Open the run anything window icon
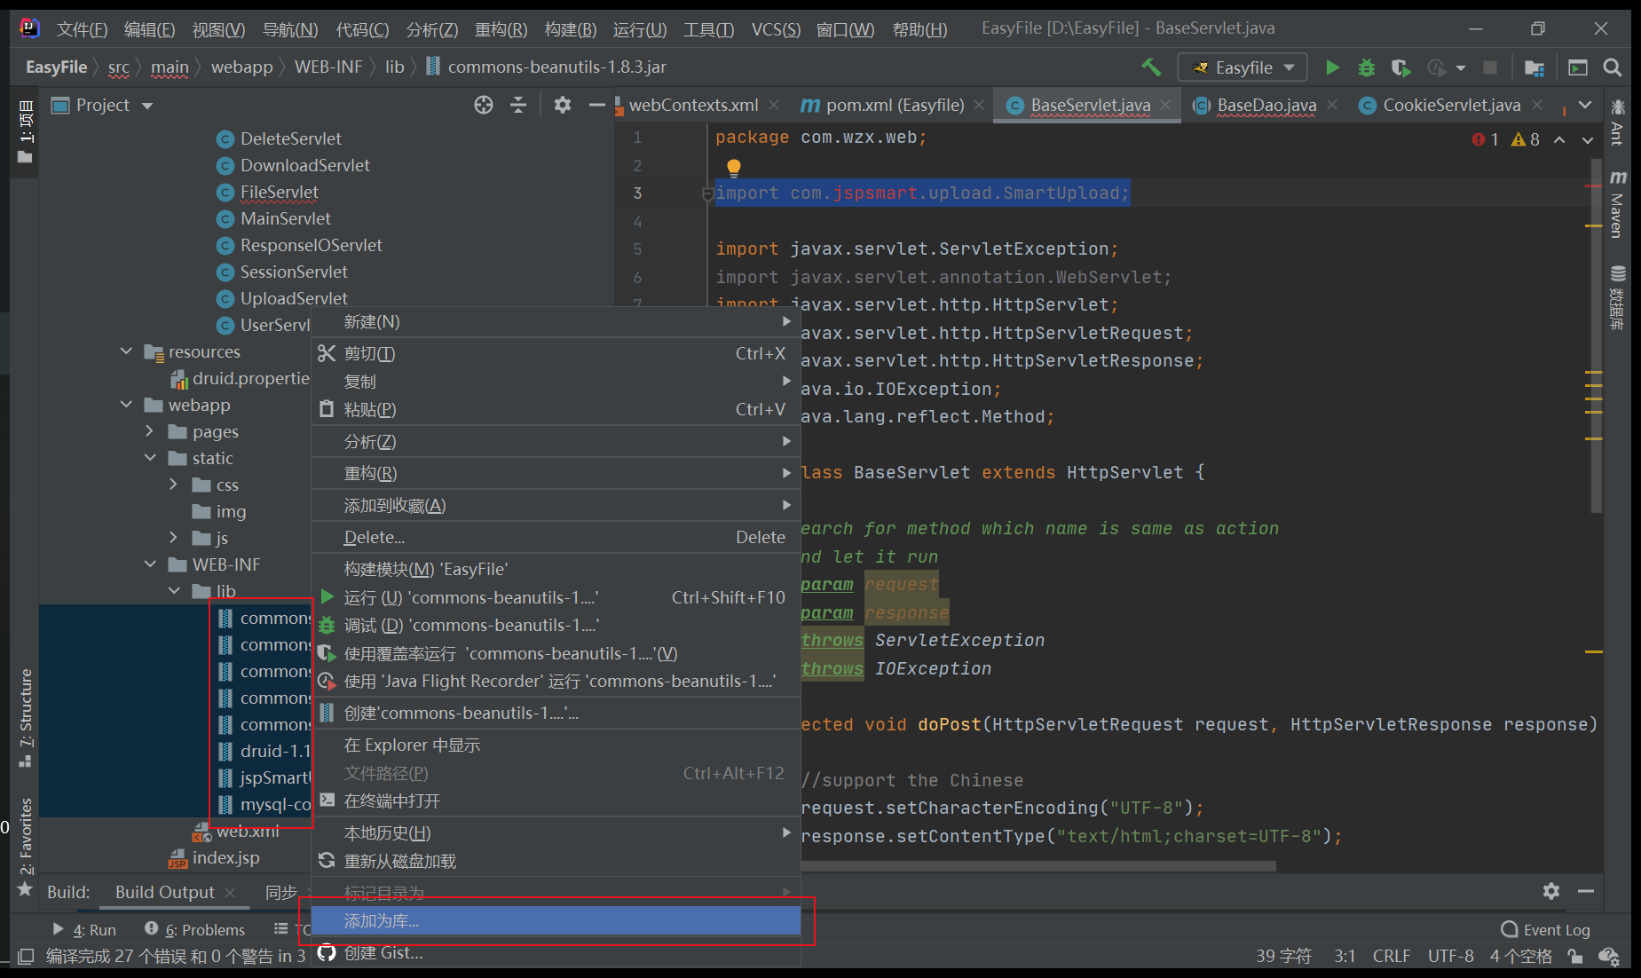Image resolution: width=1641 pixels, height=978 pixels. coord(1578,67)
